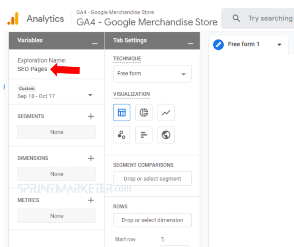The image size is (294, 247).
Task: Select the table visualization icon
Action: coord(122,113)
